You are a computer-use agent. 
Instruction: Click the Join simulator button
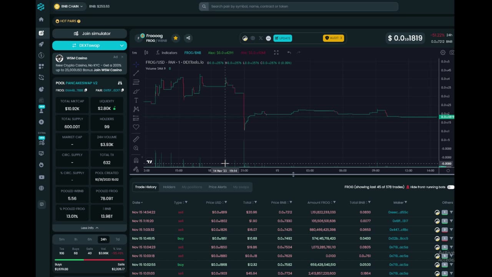point(90,33)
